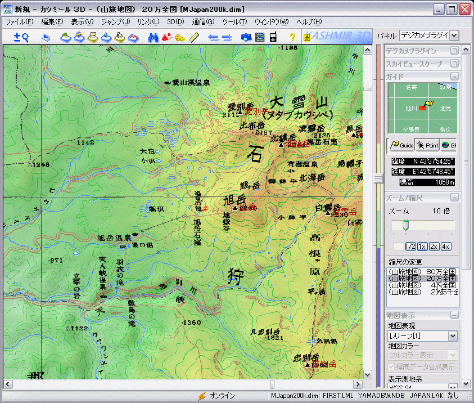Open the ファイル(F) menu

tap(20, 22)
